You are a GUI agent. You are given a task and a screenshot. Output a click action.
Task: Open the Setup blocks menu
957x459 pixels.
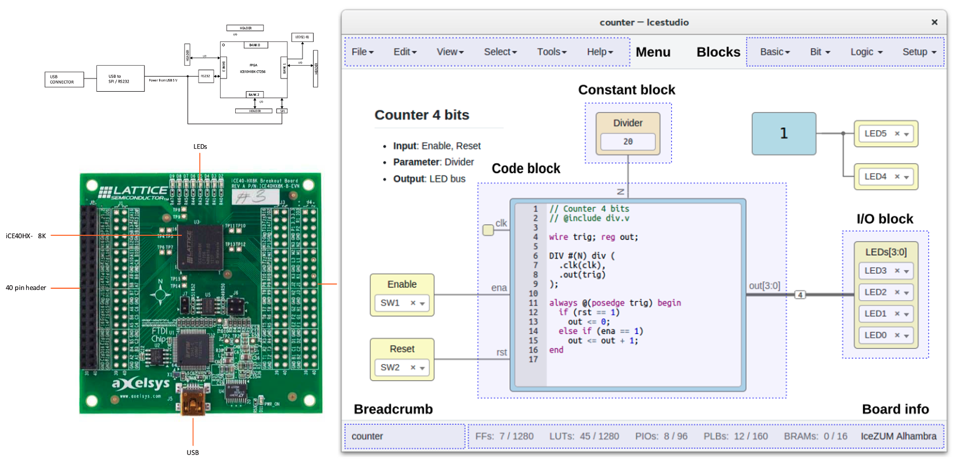pyautogui.click(x=919, y=52)
